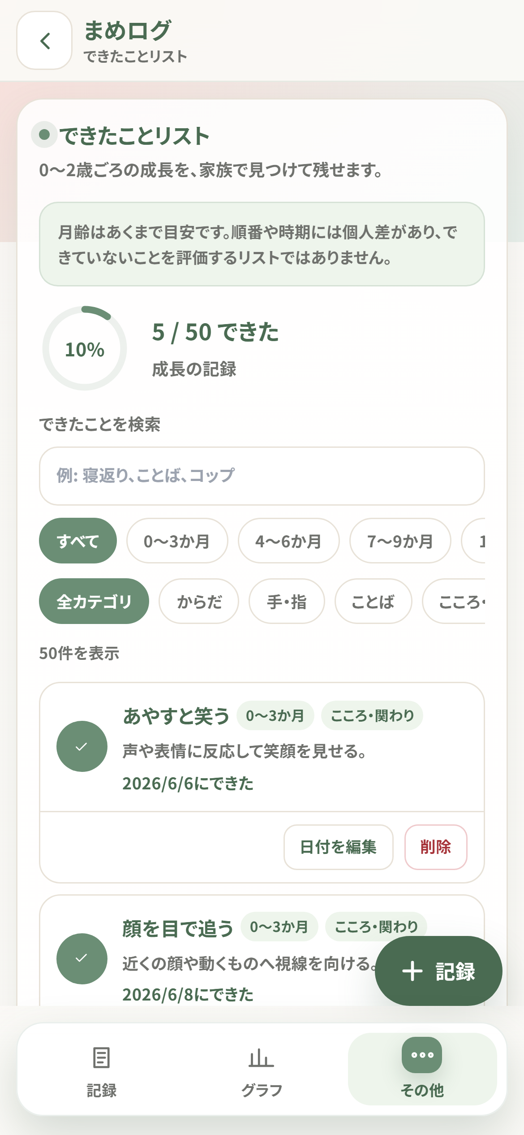Open the 記録 tab document icon

(101, 1058)
